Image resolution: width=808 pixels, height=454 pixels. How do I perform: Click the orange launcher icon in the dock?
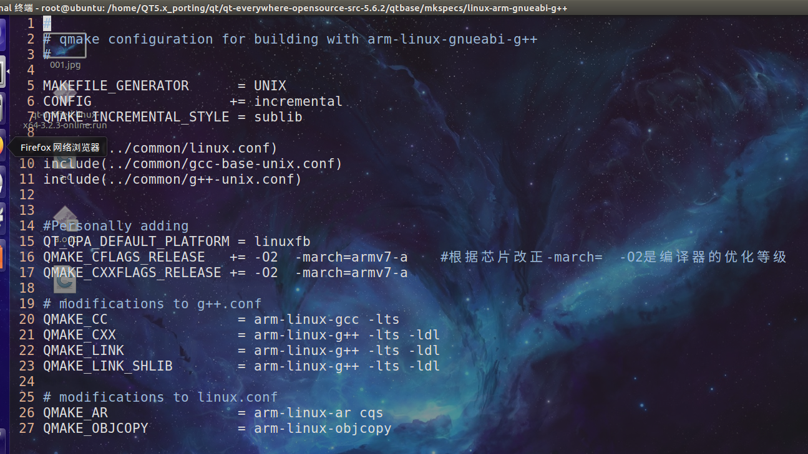coord(6,148)
